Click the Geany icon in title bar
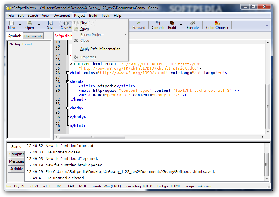The width and height of the screenshot is (279, 197). (8, 8)
